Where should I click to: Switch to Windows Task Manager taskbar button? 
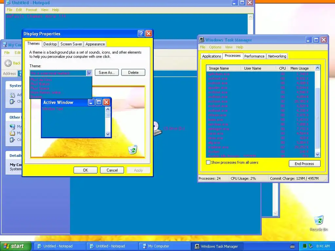(217, 246)
